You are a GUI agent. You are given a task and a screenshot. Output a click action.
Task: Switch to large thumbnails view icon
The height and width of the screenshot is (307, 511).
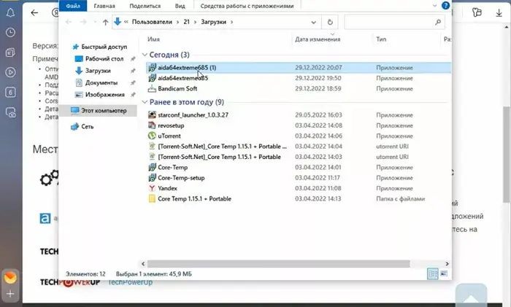pyautogui.click(x=443, y=273)
